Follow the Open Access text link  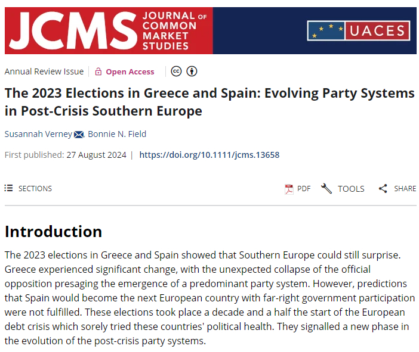pos(130,71)
